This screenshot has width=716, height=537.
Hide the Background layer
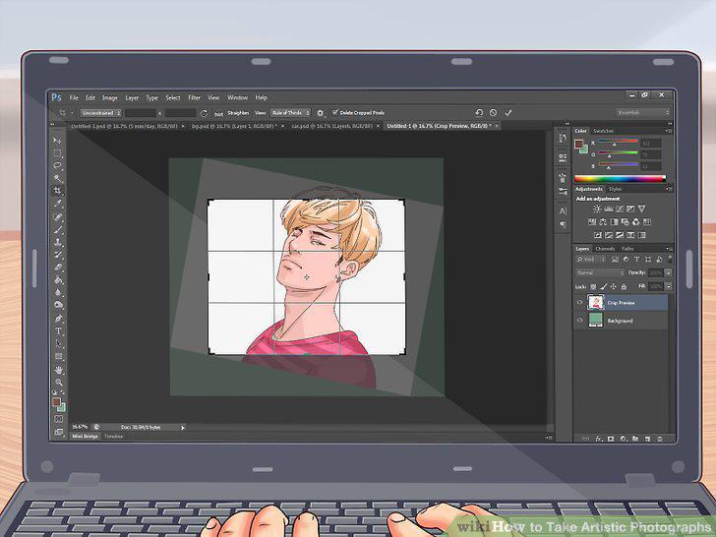pyautogui.click(x=579, y=320)
